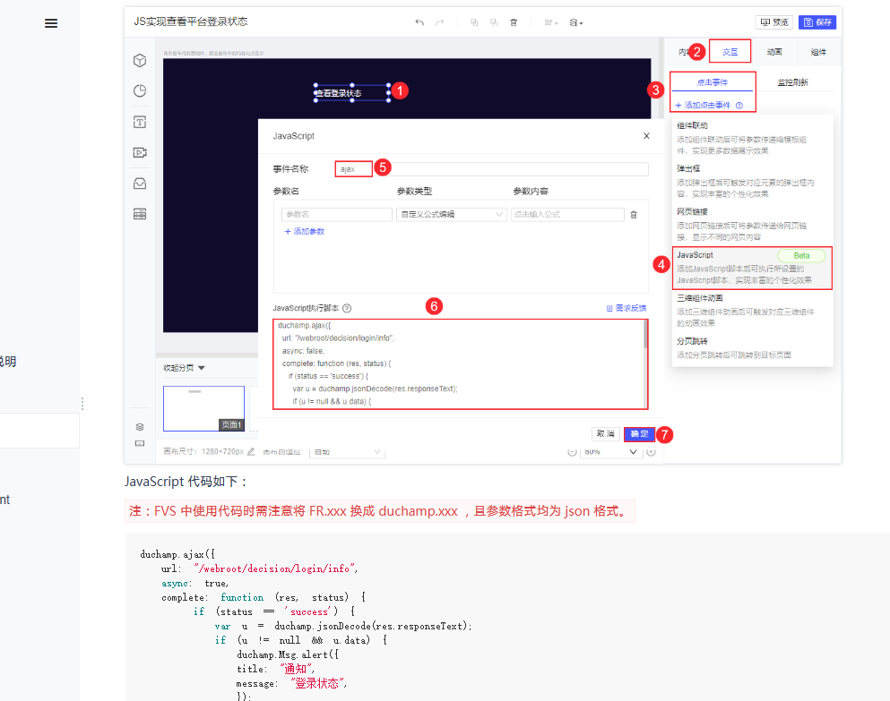This screenshot has width=890, height=701.
Task: Click the copy icon in editor toolbar
Action: (x=474, y=22)
